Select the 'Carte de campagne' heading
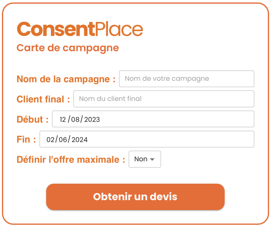Screen dimensions: 273x227 (68, 48)
